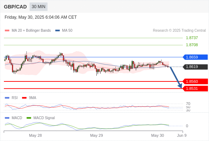Click the 9MA red legend swatch
The height and width of the screenshot is (141, 209).
24,98
